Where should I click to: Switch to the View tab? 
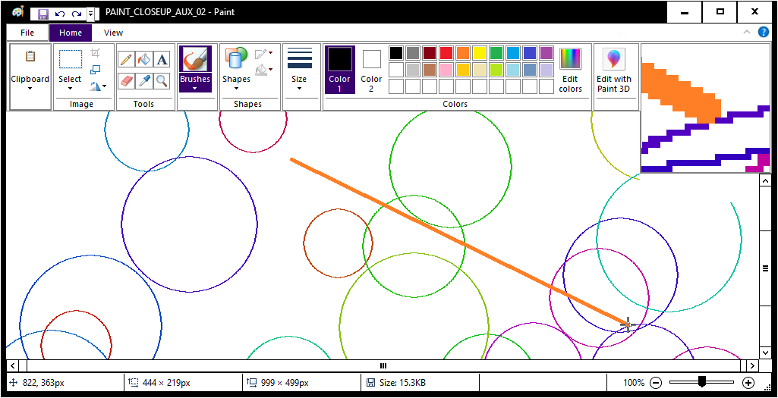point(113,33)
